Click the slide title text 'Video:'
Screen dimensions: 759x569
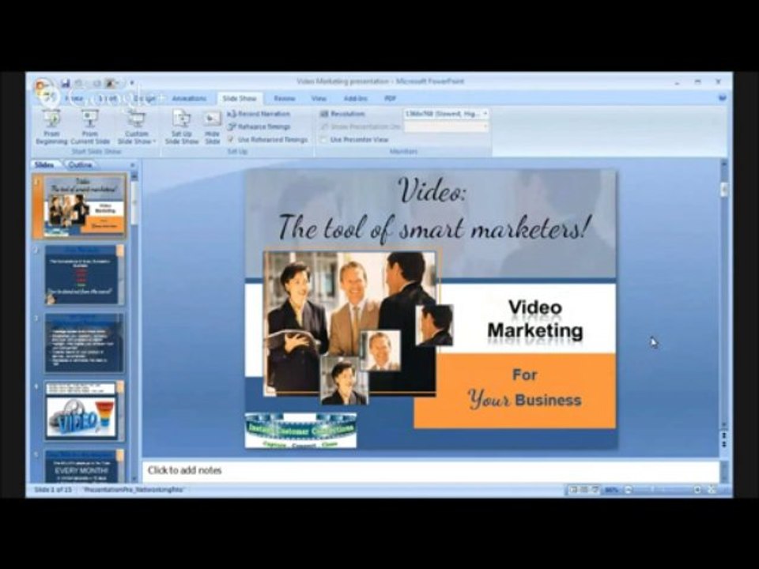(x=432, y=190)
